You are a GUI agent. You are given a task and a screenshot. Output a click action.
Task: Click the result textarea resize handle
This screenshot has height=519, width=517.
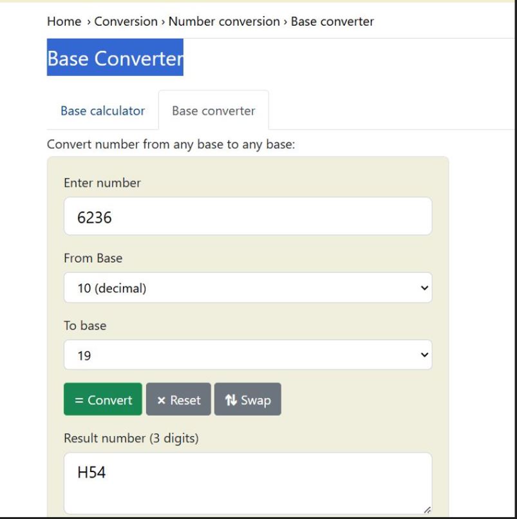tap(426, 509)
